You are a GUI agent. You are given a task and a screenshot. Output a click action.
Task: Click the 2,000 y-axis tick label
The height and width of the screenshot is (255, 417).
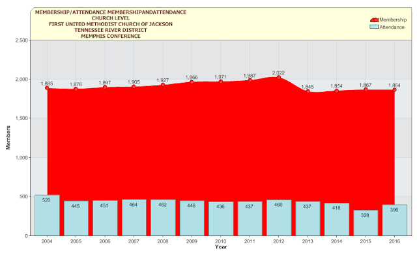[x=22, y=80]
